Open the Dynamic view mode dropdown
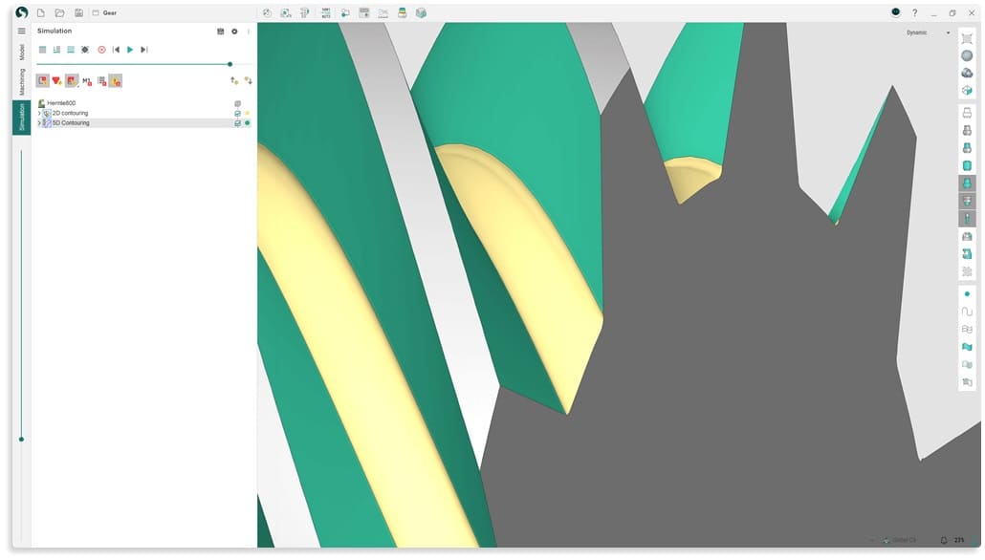 (x=928, y=32)
